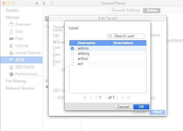Click the magnifier icon in Search user
This screenshot has width=183, height=131.
point(110,36)
